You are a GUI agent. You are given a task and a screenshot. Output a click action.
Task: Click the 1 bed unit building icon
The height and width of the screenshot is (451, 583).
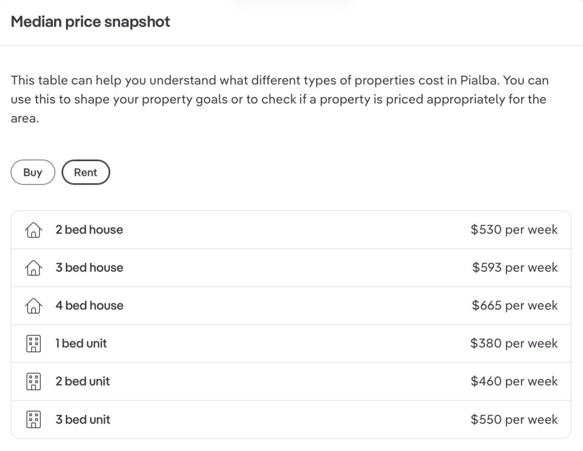pyautogui.click(x=34, y=343)
